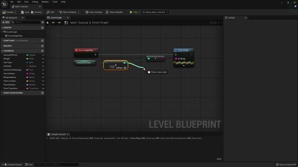
Task: Open the Content Drawer
Action: pyautogui.click(x=13, y=165)
